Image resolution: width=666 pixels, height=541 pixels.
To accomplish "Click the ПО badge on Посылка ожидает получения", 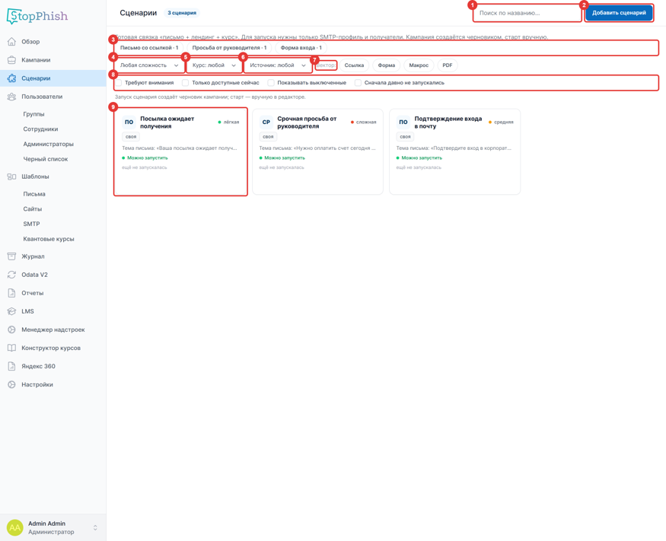I will (129, 123).
